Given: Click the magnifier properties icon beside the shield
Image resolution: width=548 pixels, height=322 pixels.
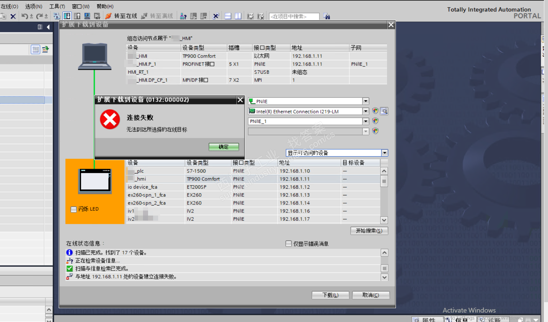Looking at the screenshot, I should coord(384,111).
